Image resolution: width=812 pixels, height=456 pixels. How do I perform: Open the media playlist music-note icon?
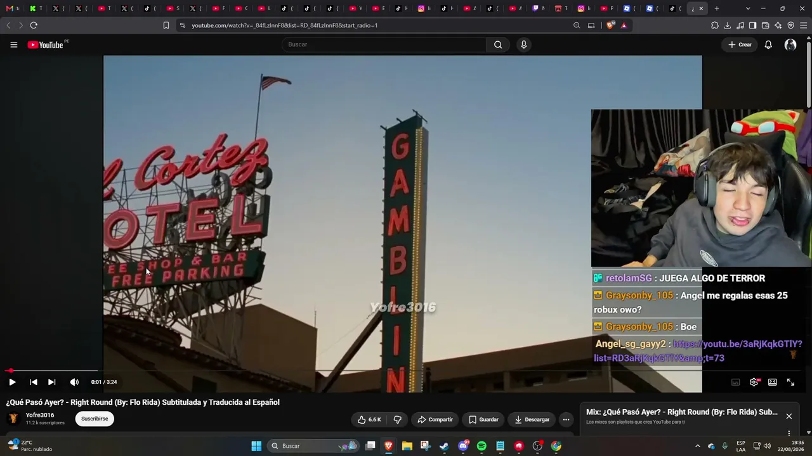[740, 25]
